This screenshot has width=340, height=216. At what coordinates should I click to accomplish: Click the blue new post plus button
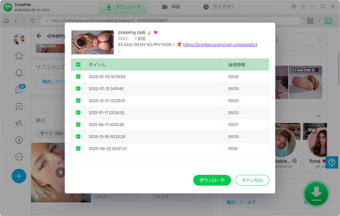click(19, 176)
